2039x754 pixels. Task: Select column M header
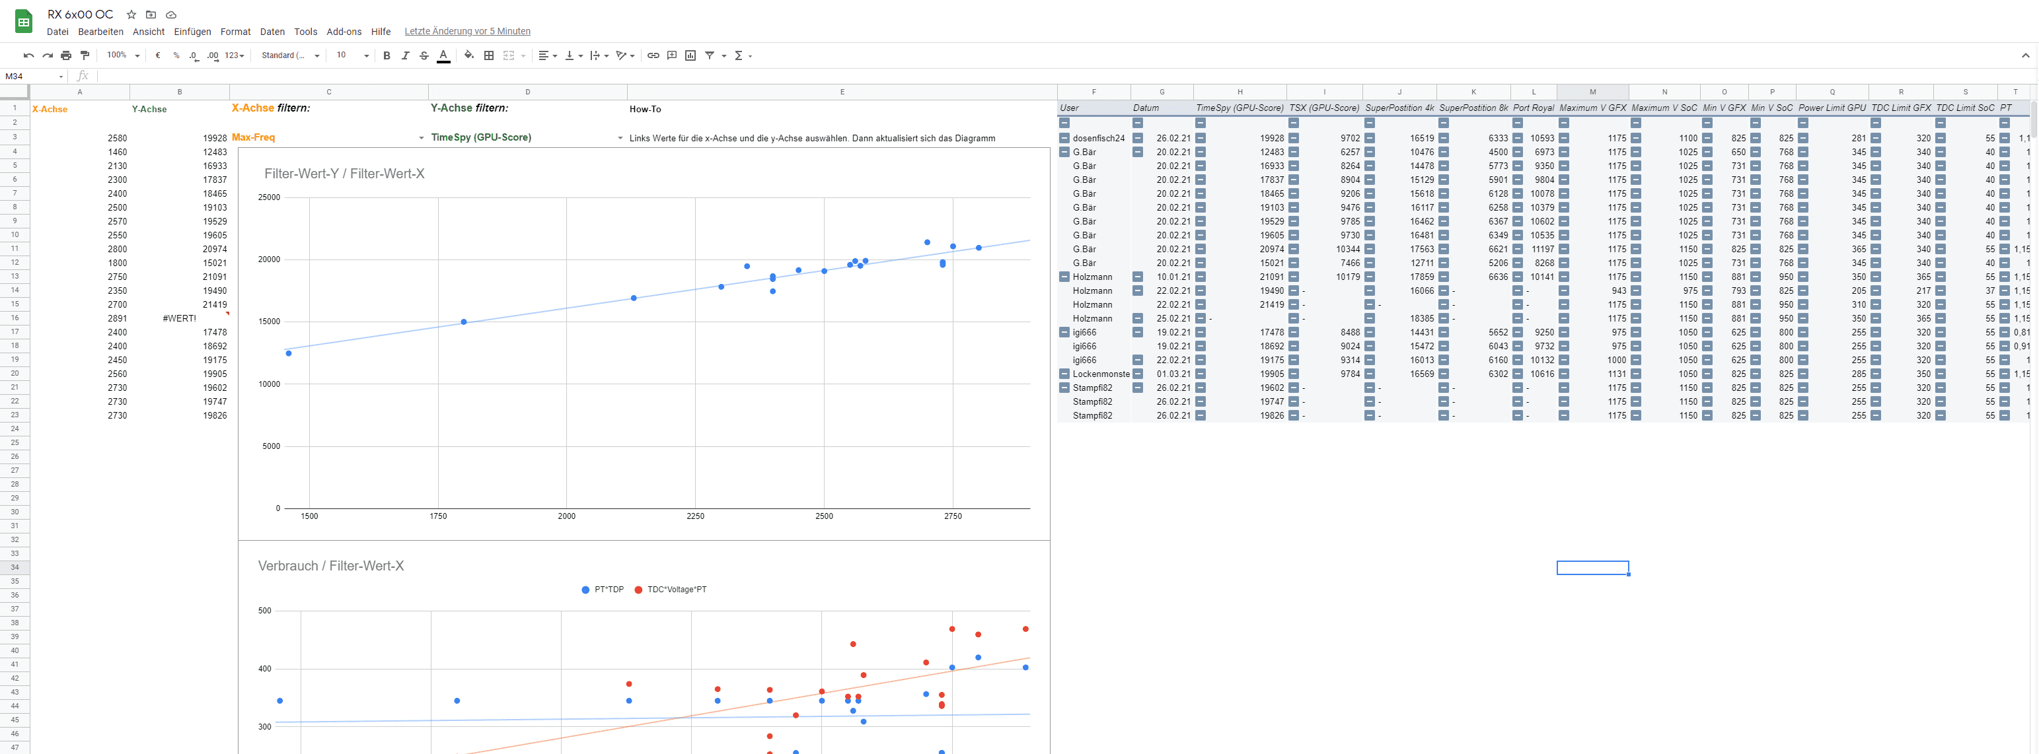pos(1592,92)
